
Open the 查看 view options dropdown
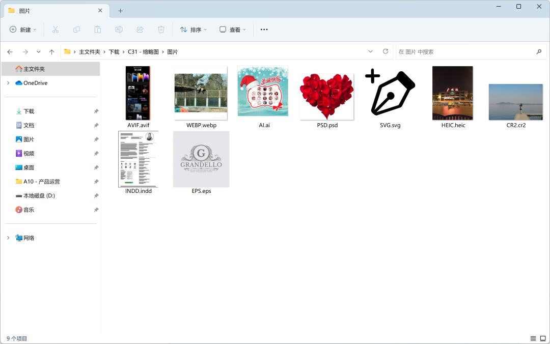point(232,30)
